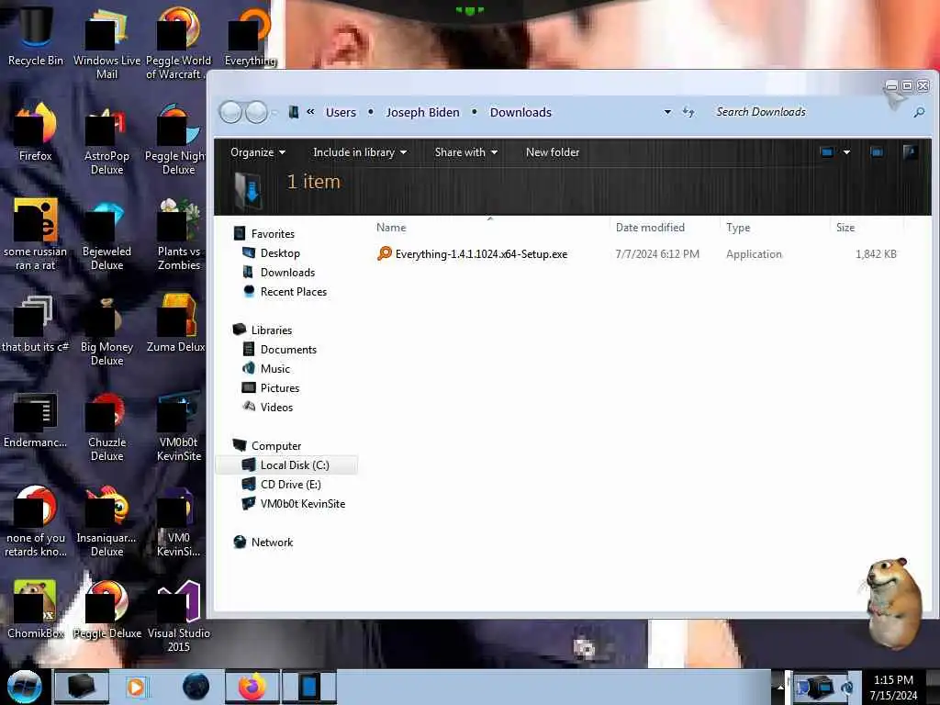Click the breadcrumb overflow chevron
This screenshot has height=705, width=940.
310,111
